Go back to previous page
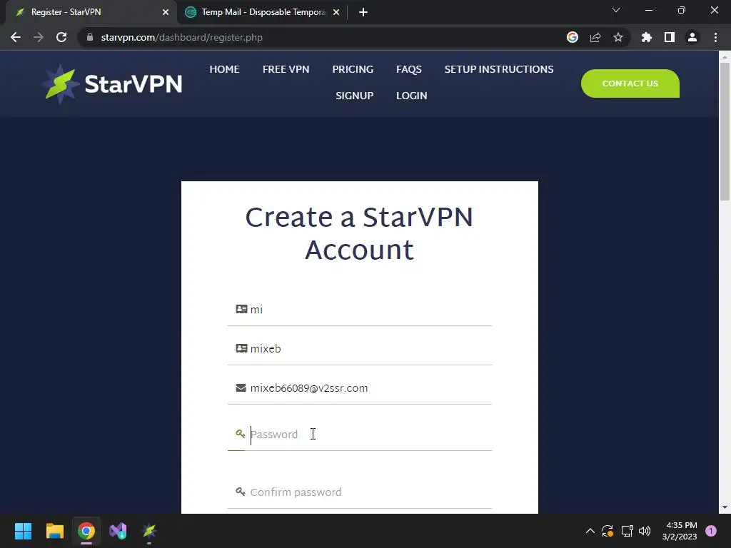The image size is (731, 548). (16, 37)
